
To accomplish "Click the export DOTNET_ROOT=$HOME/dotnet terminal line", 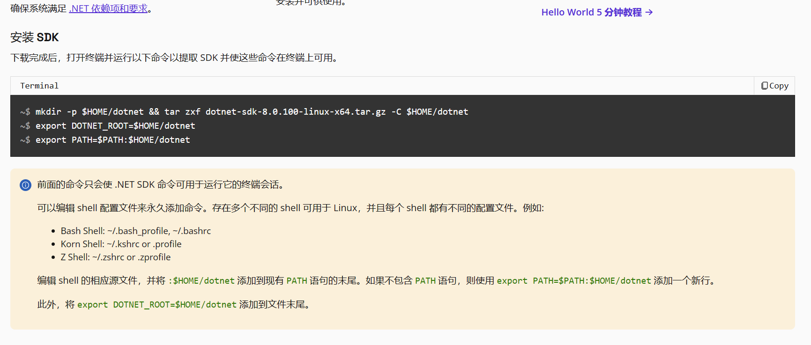I will pos(115,126).
